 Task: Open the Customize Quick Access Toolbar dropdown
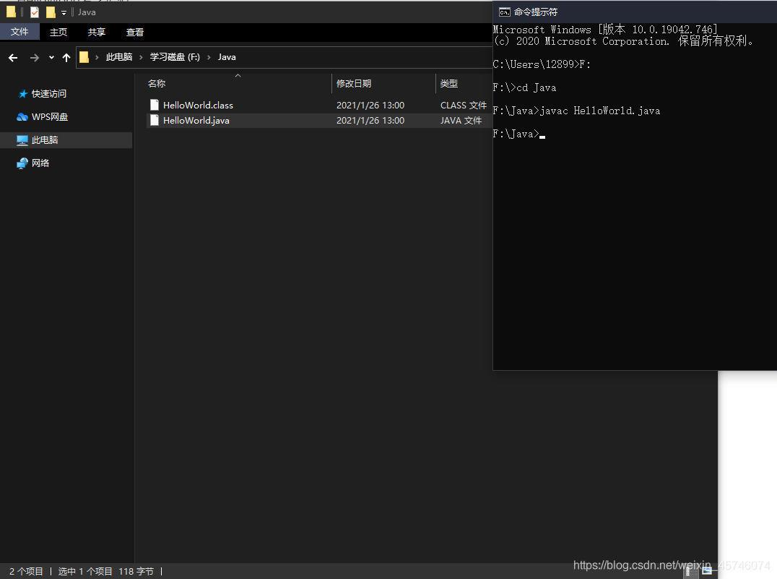click(x=64, y=12)
